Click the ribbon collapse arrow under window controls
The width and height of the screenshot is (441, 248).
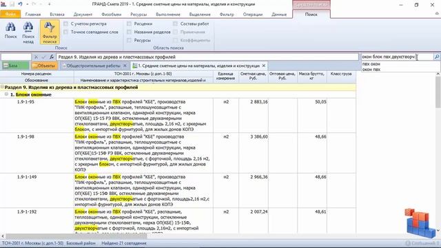437,14
